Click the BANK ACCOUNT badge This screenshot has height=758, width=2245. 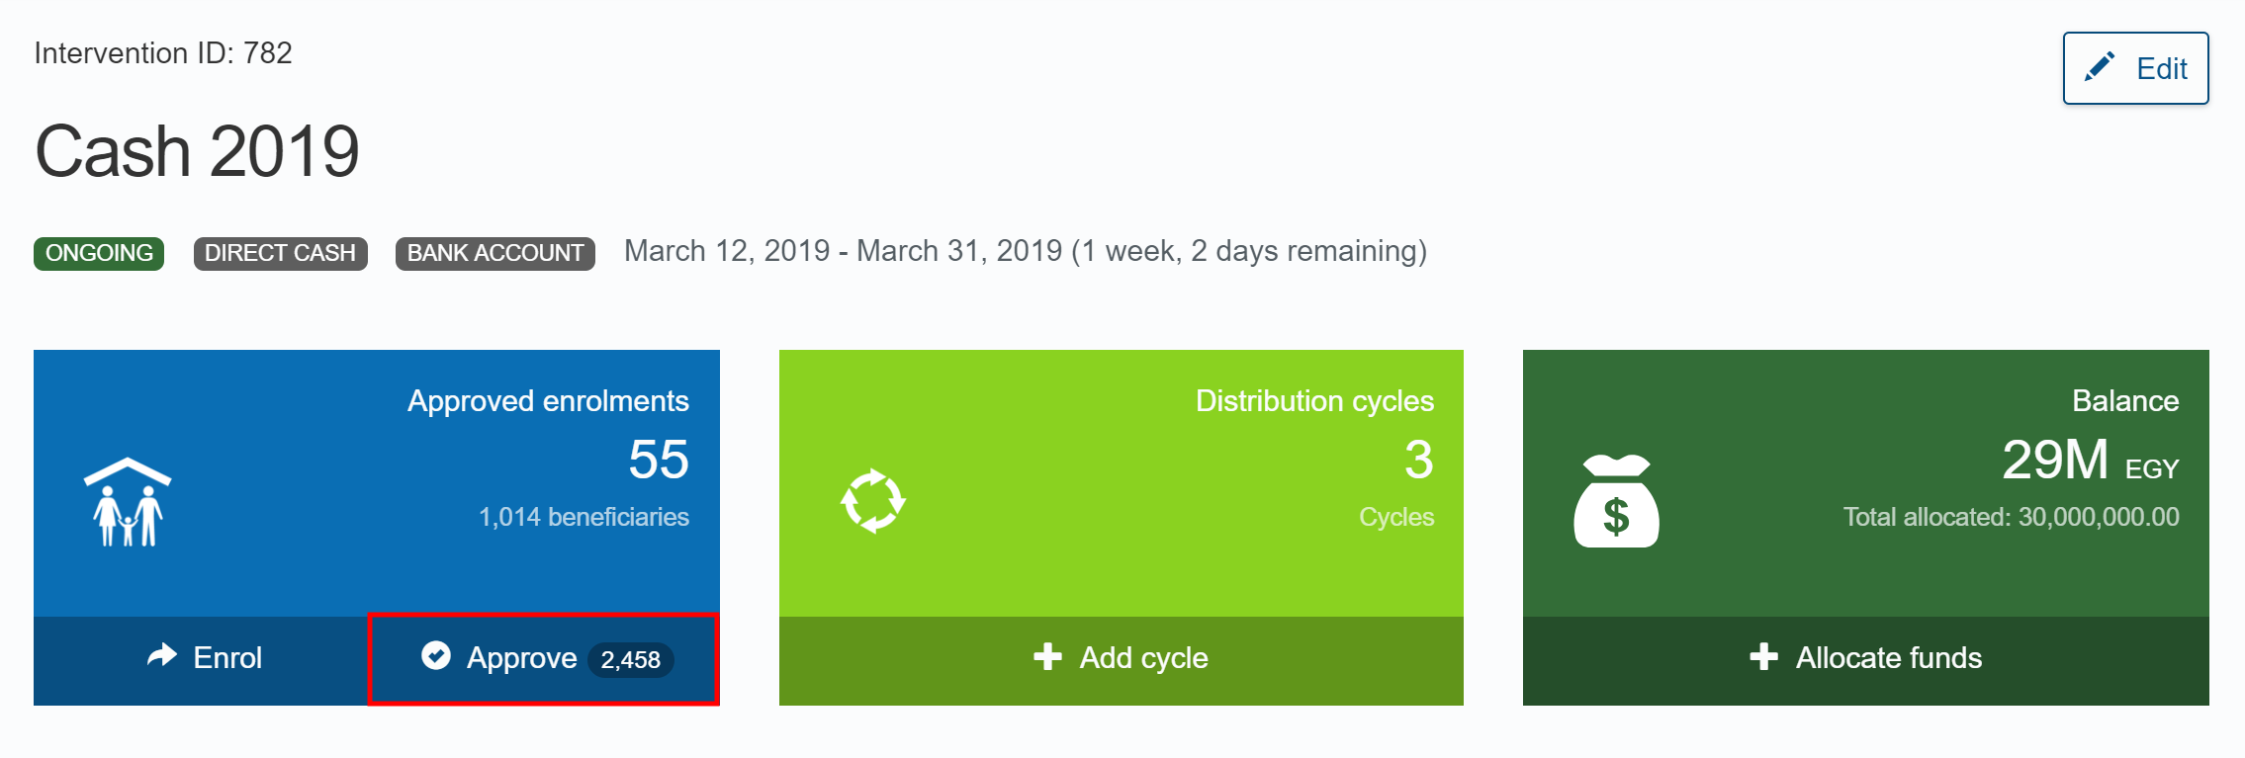pos(494,253)
